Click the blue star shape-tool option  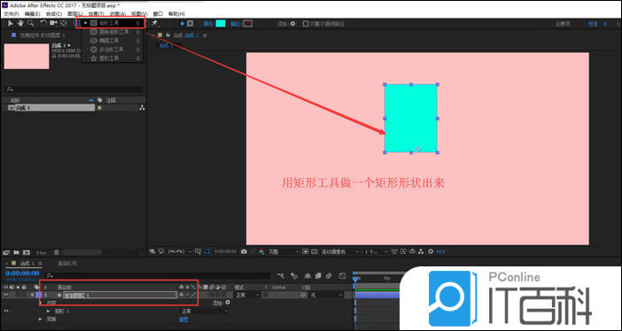point(182,23)
